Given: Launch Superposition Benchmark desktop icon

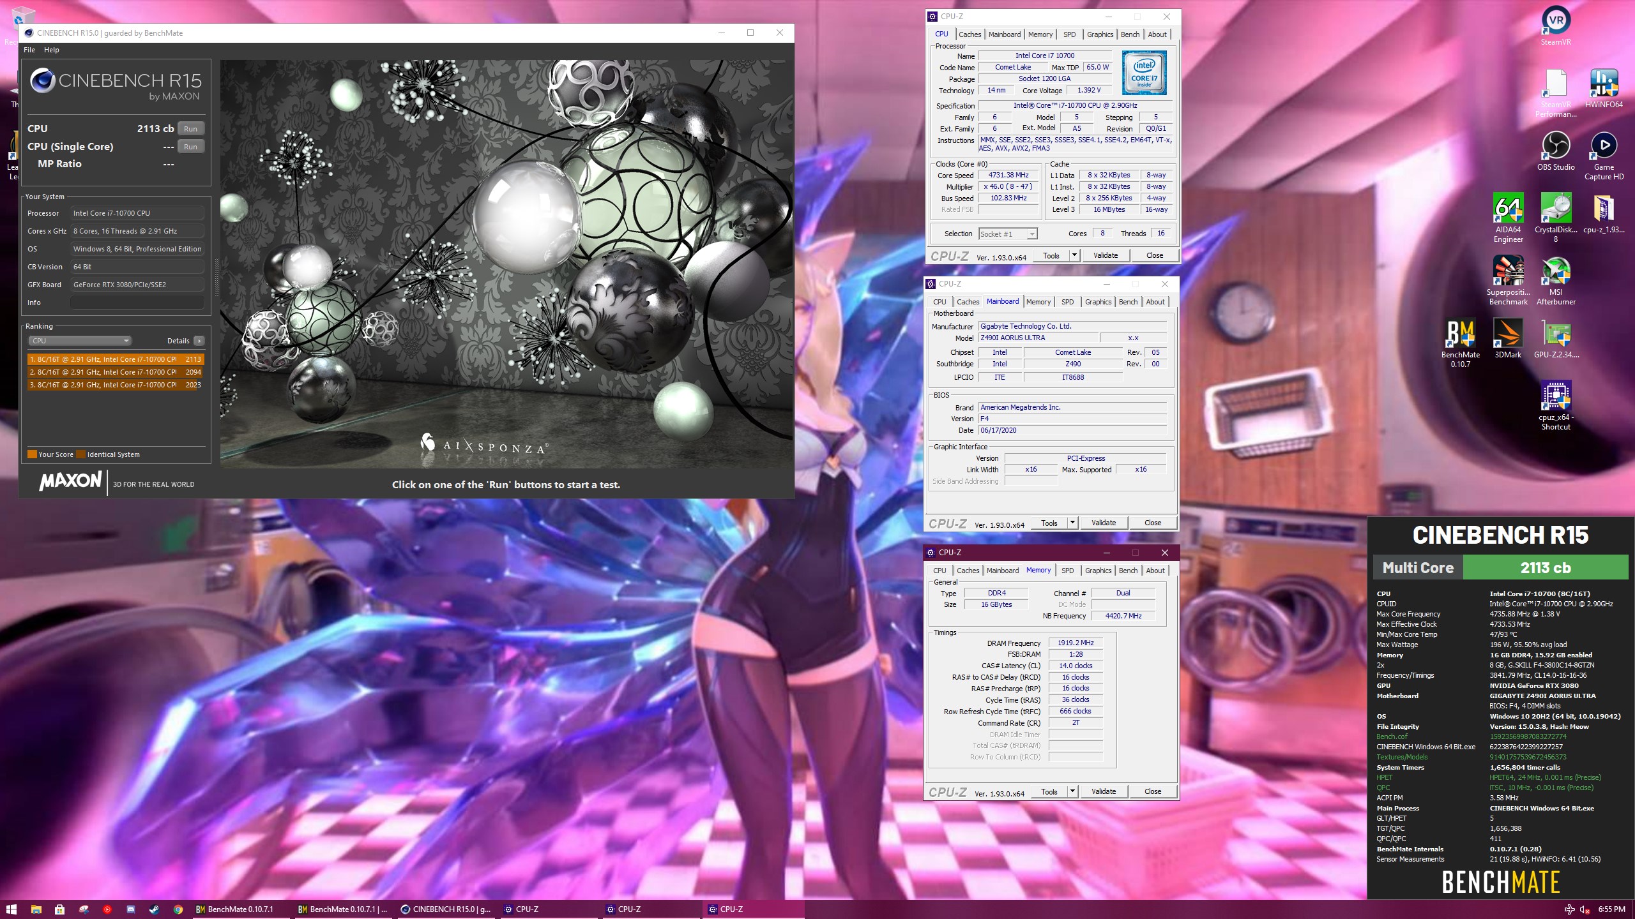Looking at the screenshot, I should [1508, 280].
